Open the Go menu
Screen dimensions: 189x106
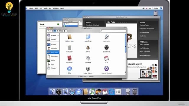[x=50, y=9]
